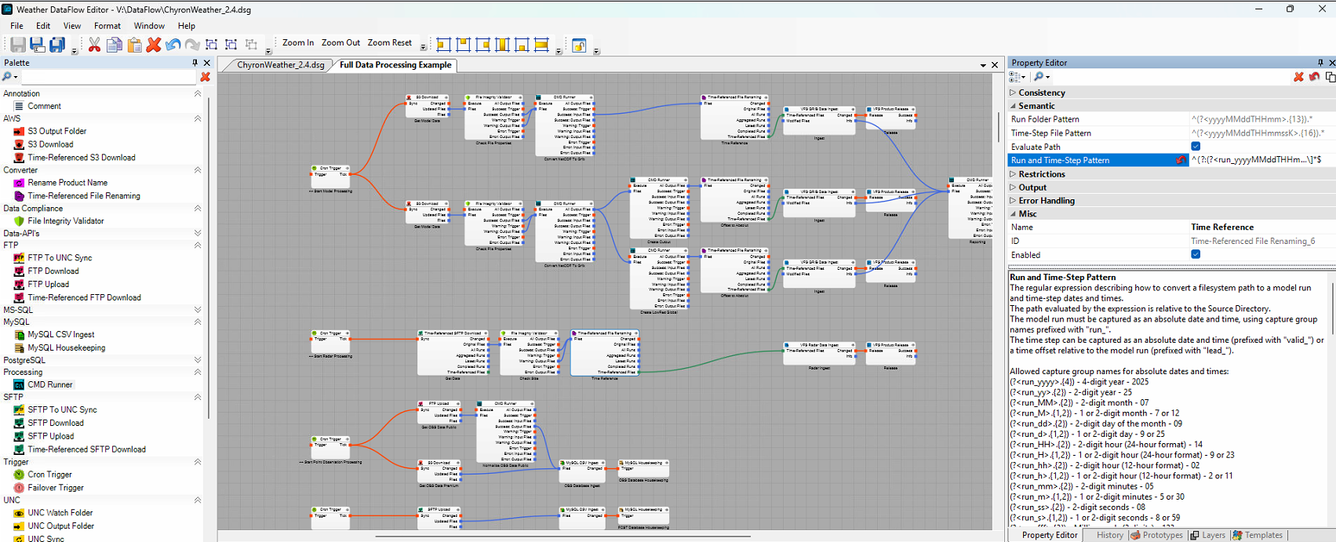Viewport: 1336px width, 542px height.
Task: Open the File menu
Action: coord(16,26)
